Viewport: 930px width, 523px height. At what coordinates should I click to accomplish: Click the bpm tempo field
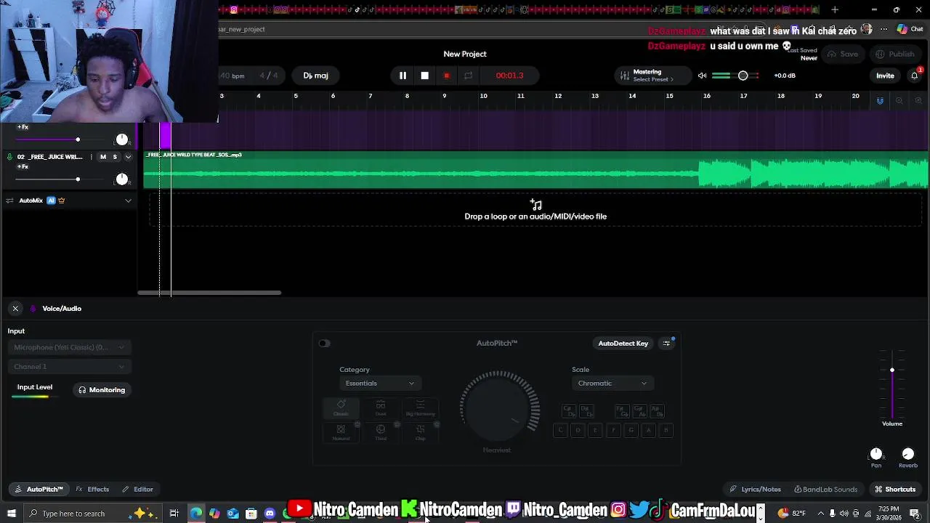click(x=232, y=76)
